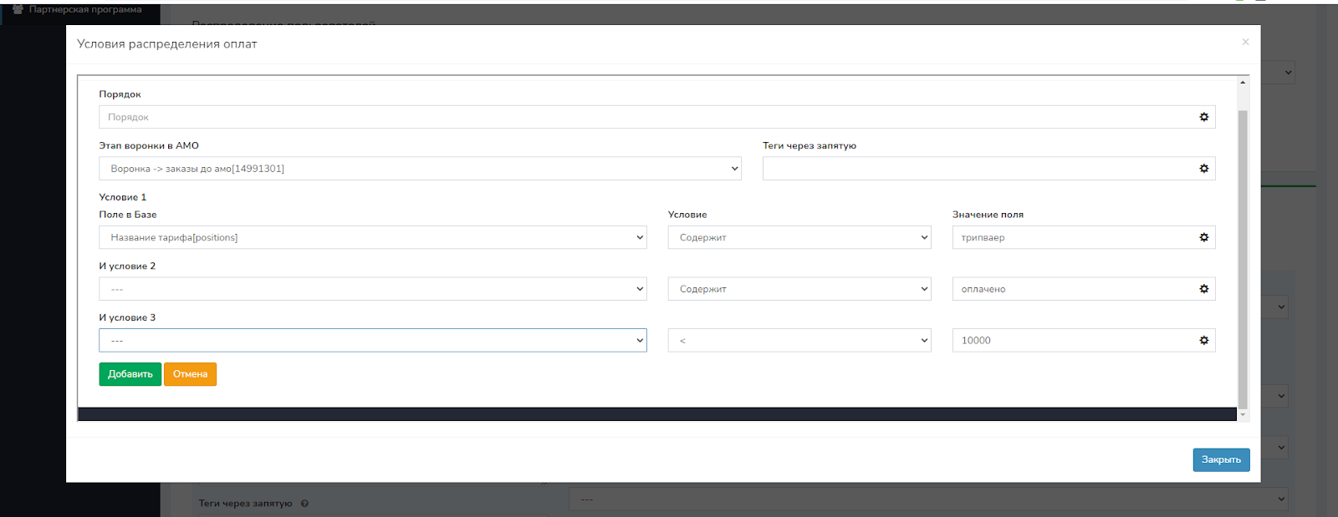Click gear icon beside 10000 value
Viewport: 1338px width, 517px height.
click(1203, 341)
